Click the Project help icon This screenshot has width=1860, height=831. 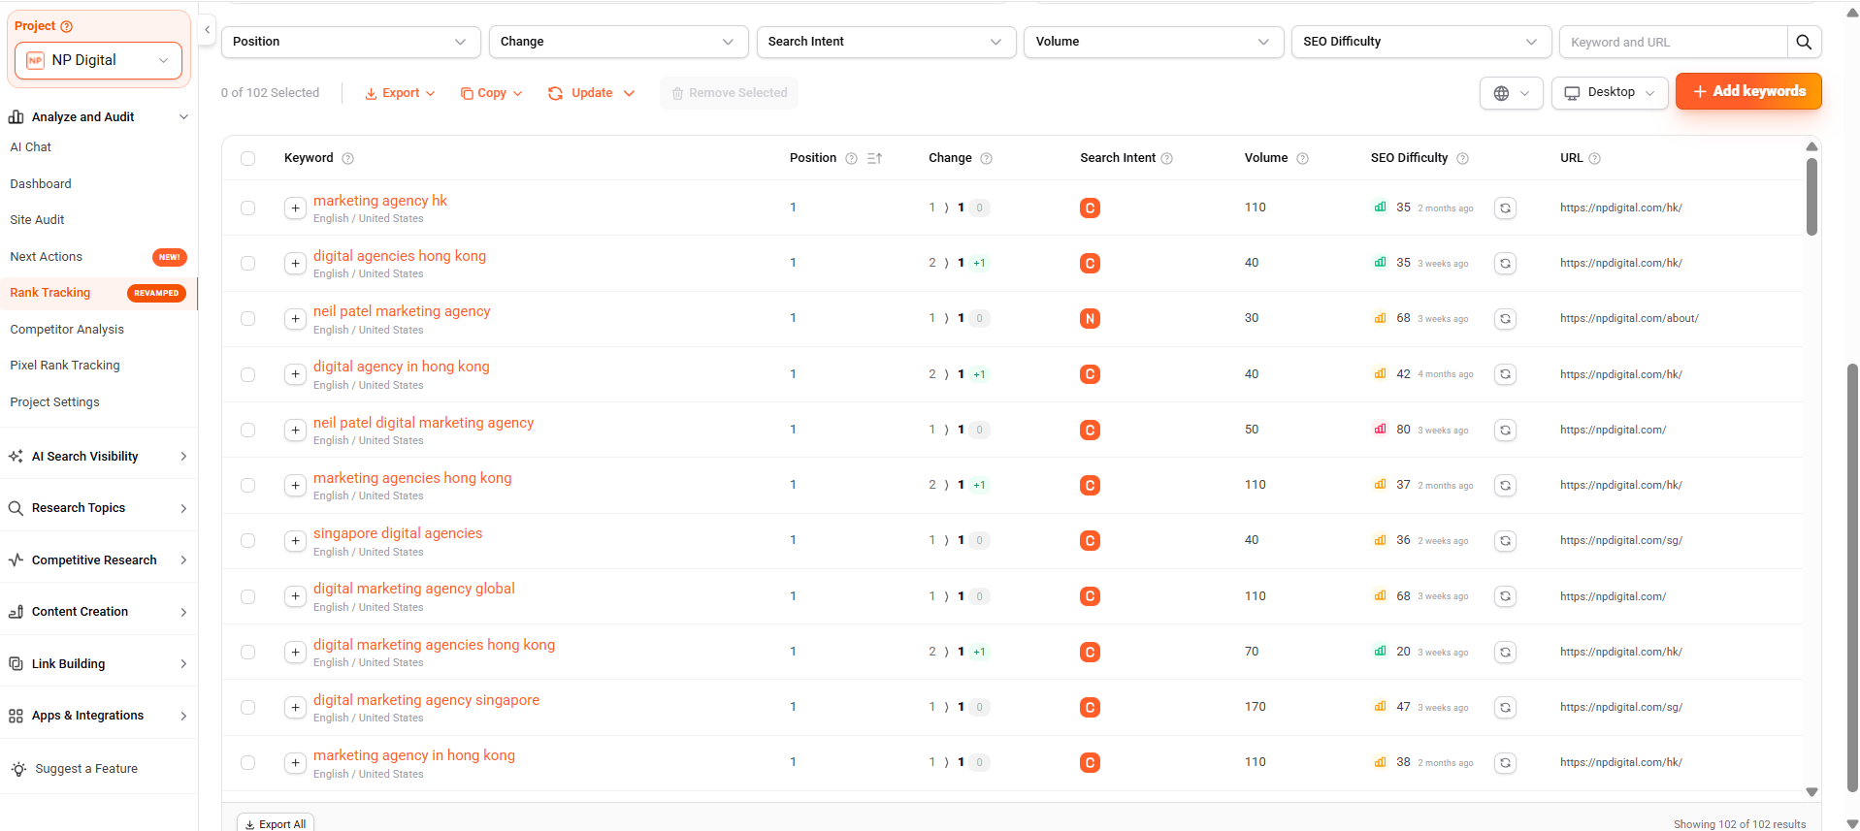tap(67, 26)
